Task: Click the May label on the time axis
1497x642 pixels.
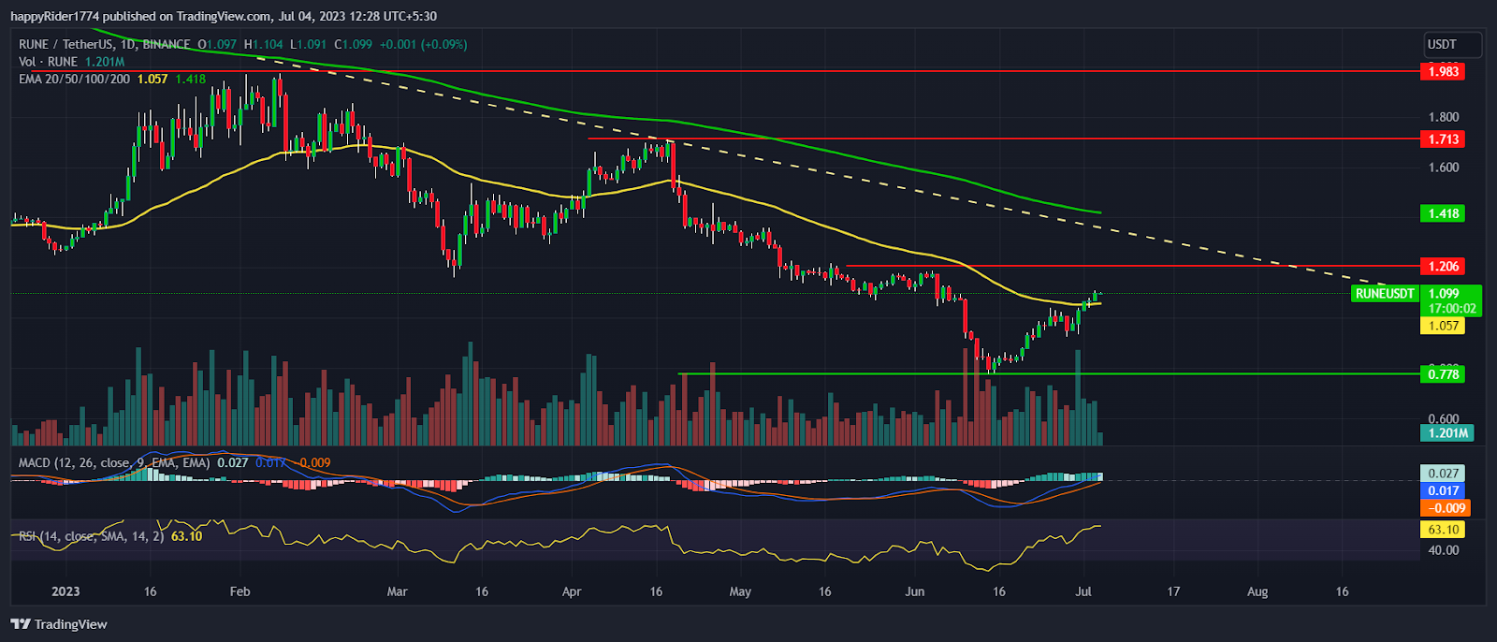Action: pyautogui.click(x=740, y=591)
